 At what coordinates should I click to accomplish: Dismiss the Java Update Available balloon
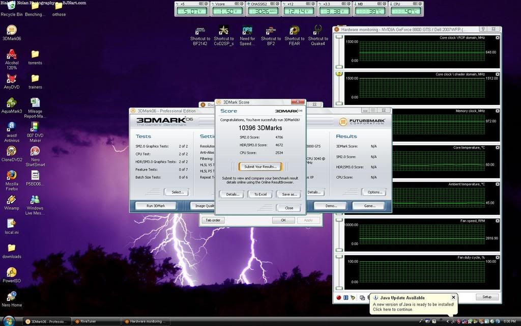tap(453, 297)
